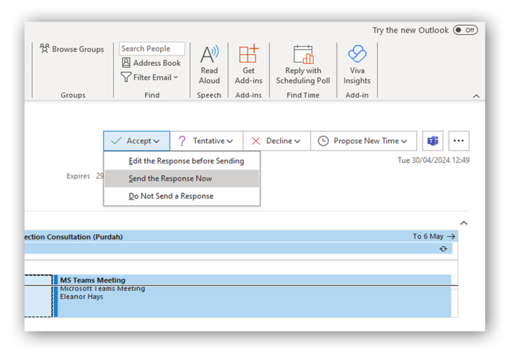Click the Microsoft Teams Meeting location text
This screenshot has width=526, height=353.
point(103,289)
